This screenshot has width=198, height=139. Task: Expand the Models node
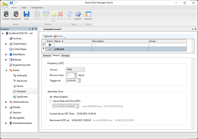coord(6,107)
